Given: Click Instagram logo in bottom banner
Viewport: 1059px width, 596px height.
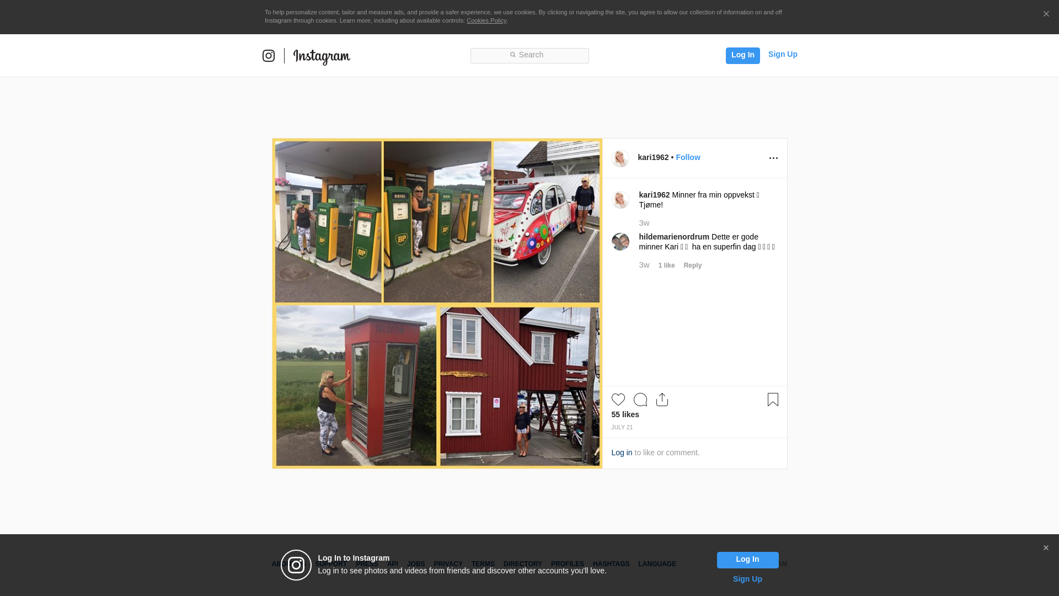Looking at the screenshot, I should click(x=296, y=565).
